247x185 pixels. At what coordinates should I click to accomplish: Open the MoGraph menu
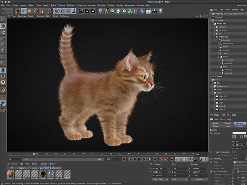click(x=71, y=5)
